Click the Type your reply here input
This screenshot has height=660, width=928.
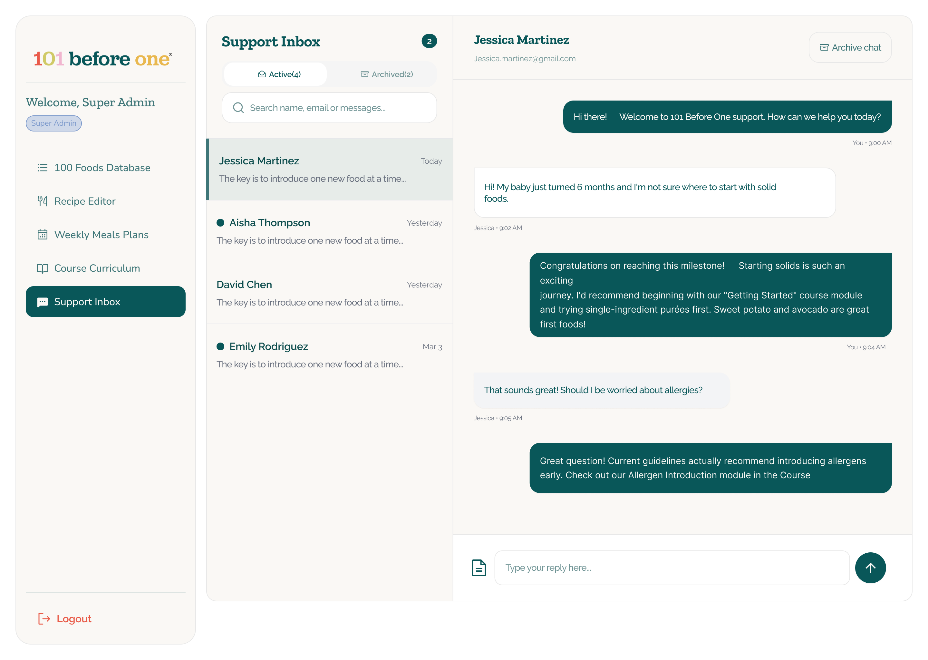[x=672, y=568]
